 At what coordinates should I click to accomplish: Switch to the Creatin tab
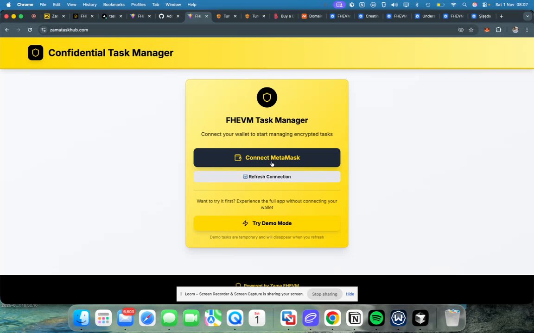tap(369, 16)
